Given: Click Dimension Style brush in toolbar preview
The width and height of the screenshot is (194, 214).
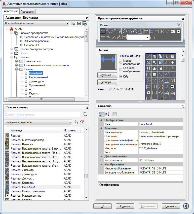Looking at the screenshot, I should [x=152, y=37].
